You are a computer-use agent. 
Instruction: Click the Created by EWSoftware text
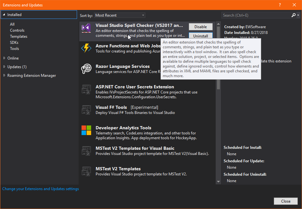pos(245,27)
